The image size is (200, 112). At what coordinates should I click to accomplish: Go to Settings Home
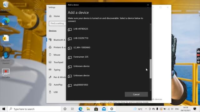[57, 16]
